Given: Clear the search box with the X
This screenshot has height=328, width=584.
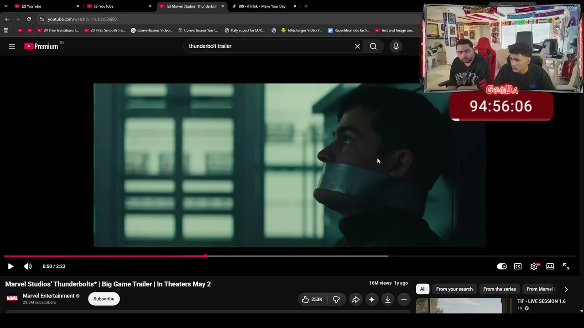Looking at the screenshot, I should point(357,46).
